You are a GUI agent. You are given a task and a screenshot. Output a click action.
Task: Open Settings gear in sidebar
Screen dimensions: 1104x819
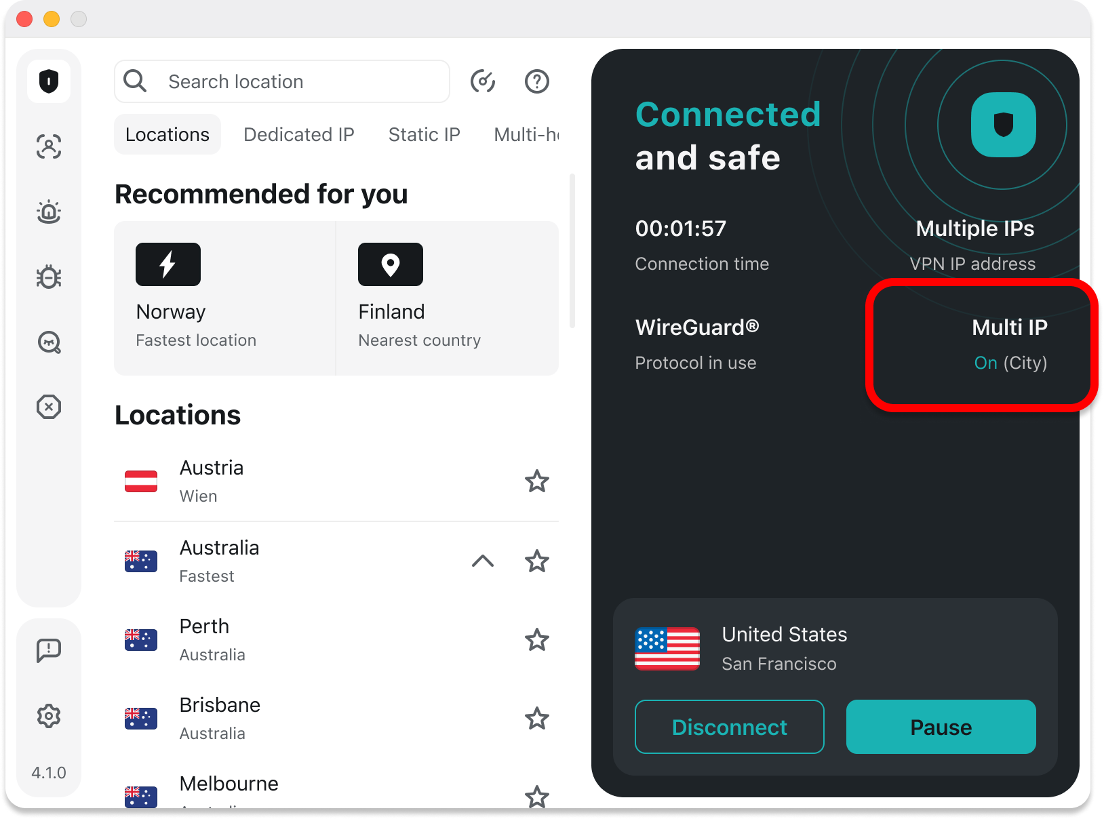click(x=49, y=715)
